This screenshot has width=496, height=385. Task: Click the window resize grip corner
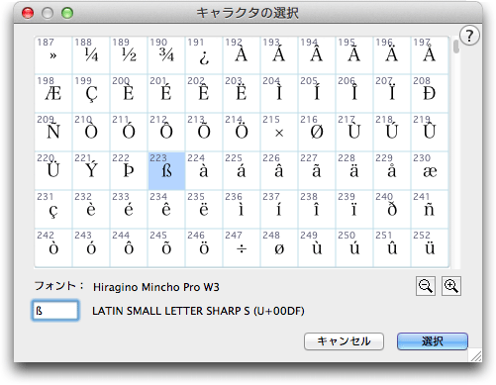coord(476,356)
